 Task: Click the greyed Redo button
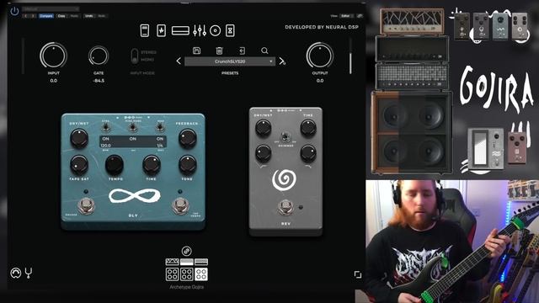[x=102, y=16]
